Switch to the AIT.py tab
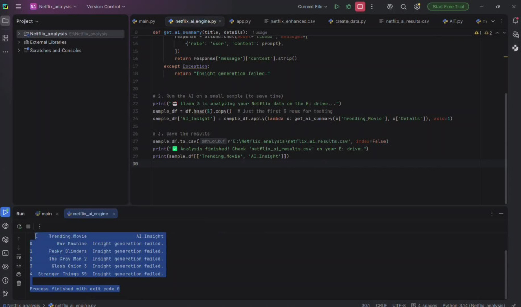This screenshot has height=307, width=521. 453,21
